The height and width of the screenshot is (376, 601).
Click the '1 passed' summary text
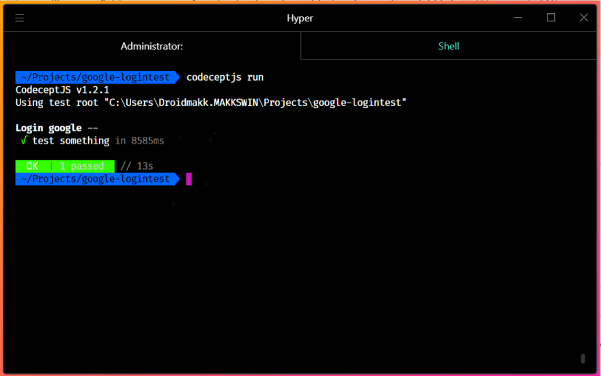click(x=82, y=166)
